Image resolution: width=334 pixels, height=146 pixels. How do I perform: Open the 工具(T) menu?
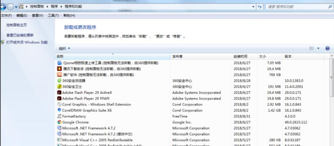click(x=53, y=15)
